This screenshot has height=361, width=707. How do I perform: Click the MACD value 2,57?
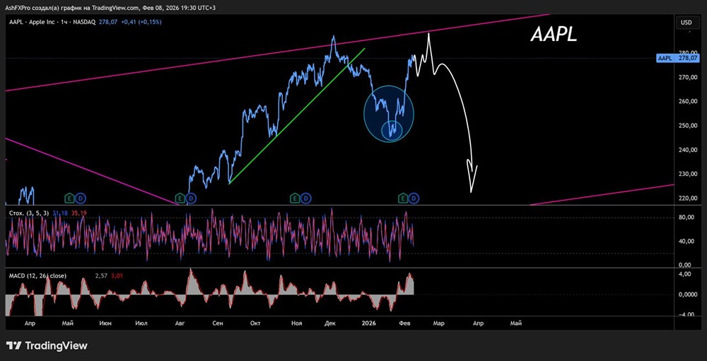101,276
